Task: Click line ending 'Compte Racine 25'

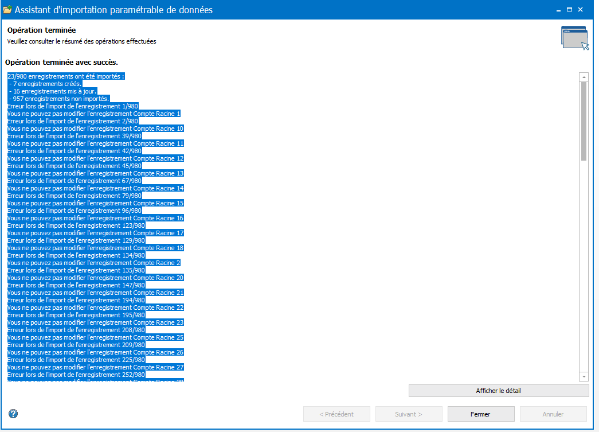Action: pyautogui.click(x=96, y=337)
